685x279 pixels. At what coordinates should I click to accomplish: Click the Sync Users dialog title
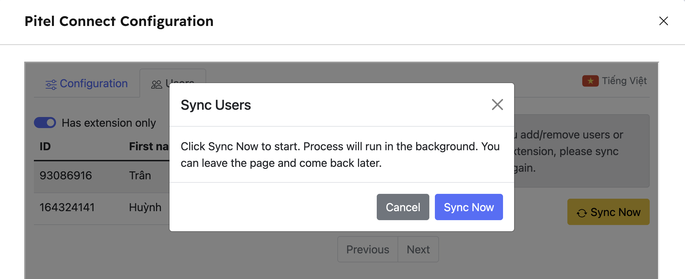(216, 105)
